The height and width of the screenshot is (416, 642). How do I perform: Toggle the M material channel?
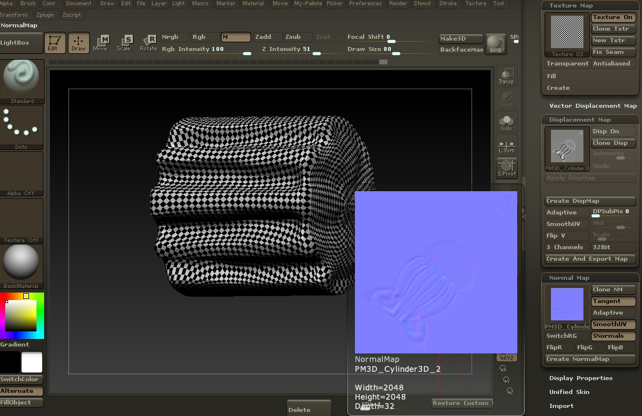236,37
